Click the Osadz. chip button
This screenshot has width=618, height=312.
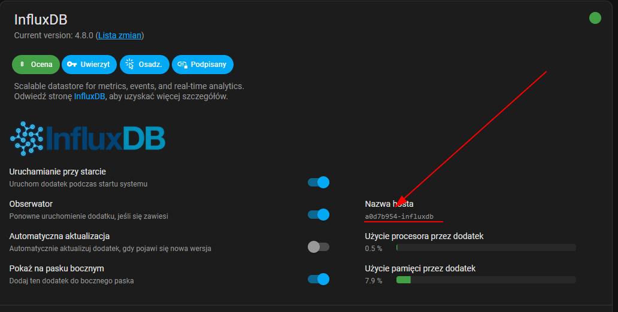pos(145,65)
